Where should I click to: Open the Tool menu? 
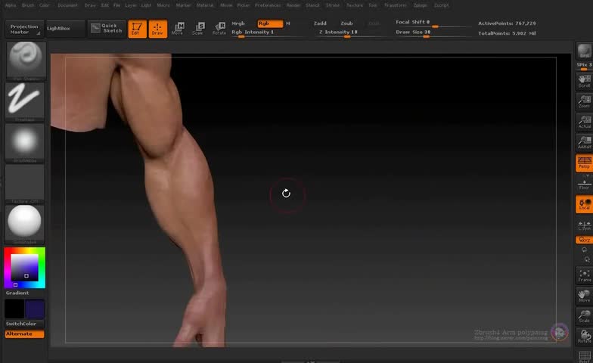click(x=373, y=5)
